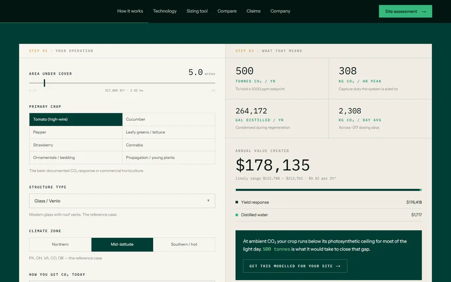The width and height of the screenshot is (451, 282).
Task: Select Cucumber as primary crop
Action: coord(169,119)
